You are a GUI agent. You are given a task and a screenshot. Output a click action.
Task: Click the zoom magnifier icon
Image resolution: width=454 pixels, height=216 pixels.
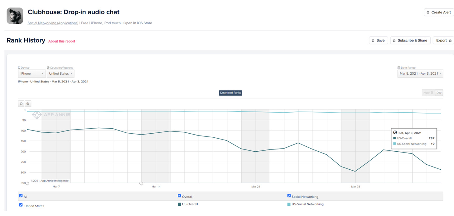28,104
